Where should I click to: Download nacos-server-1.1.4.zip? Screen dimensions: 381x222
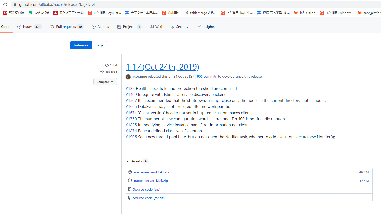(x=151, y=181)
